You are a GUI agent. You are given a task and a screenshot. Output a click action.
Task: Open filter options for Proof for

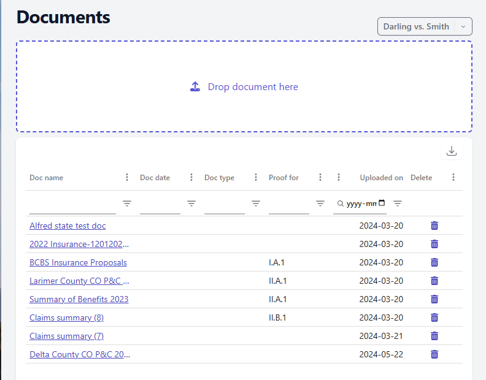pos(320,203)
